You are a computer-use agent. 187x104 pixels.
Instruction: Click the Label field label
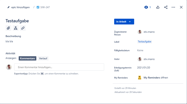[117, 42]
